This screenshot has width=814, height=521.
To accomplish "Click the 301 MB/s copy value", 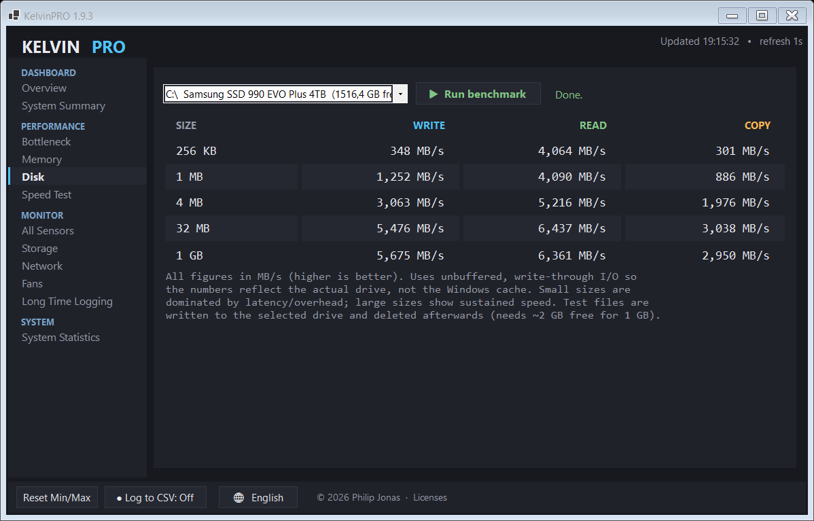I will pyautogui.click(x=743, y=151).
